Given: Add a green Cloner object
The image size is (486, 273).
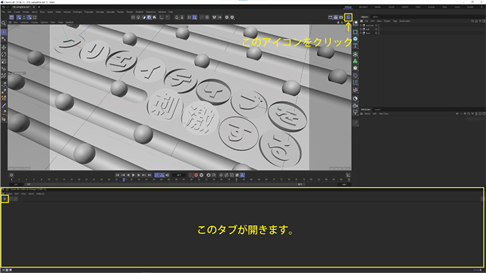Looking at the screenshot, I should tap(355, 61).
